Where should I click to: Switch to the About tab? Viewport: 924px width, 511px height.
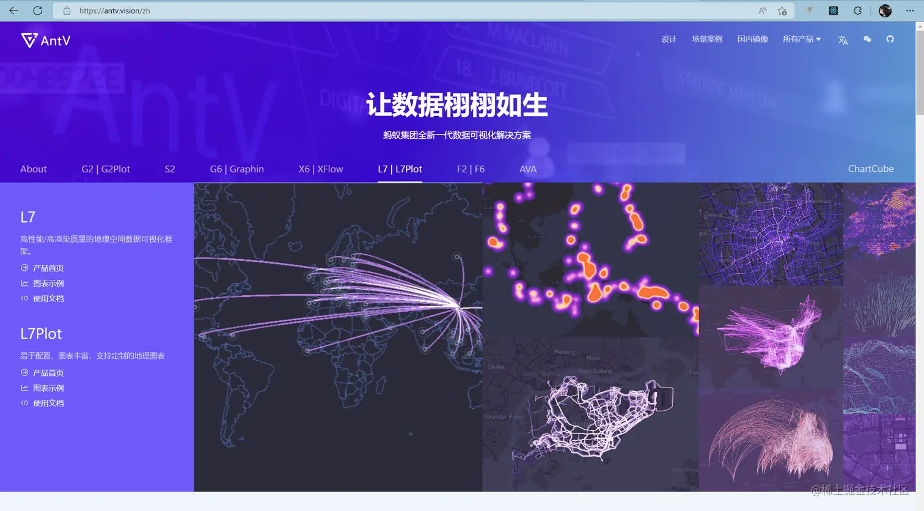point(34,169)
